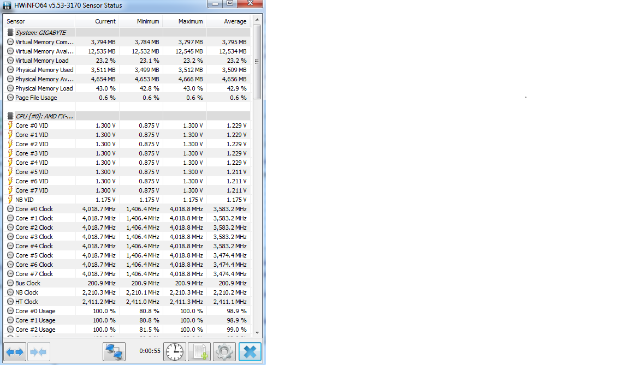Select the System: GIGABYTE header row

pyautogui.click(x=127, y=32)
